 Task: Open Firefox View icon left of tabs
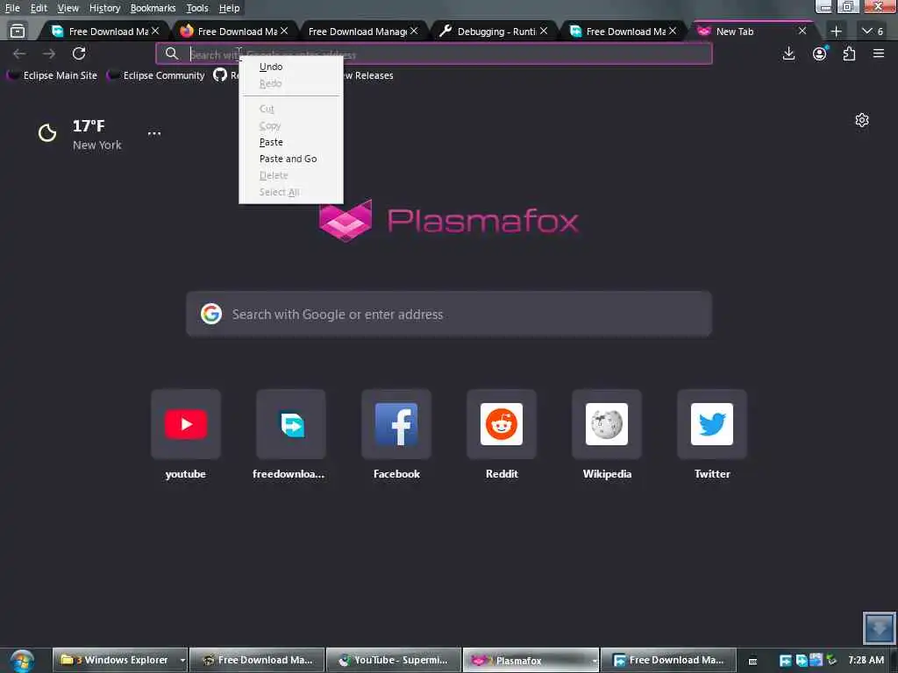tap(18, 31)
